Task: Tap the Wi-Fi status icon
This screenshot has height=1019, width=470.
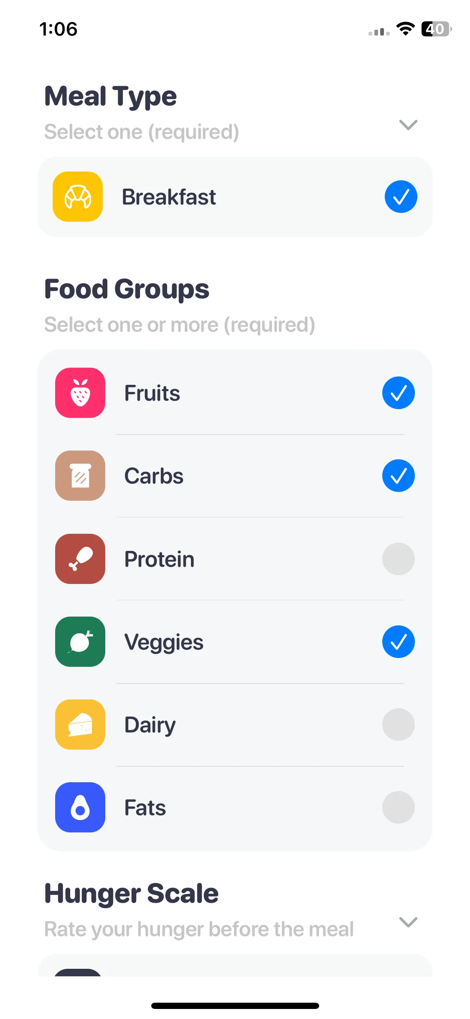Action: pyautogui.click(x=405, y=29)
